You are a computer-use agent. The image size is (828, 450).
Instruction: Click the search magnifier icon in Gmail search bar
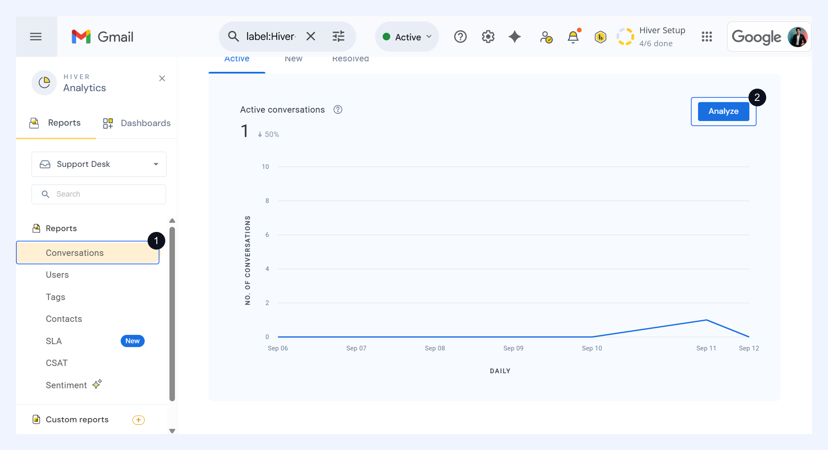point(233,37)
